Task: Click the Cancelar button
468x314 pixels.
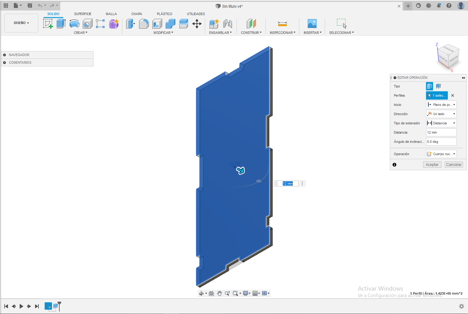Action: (454, 165)
